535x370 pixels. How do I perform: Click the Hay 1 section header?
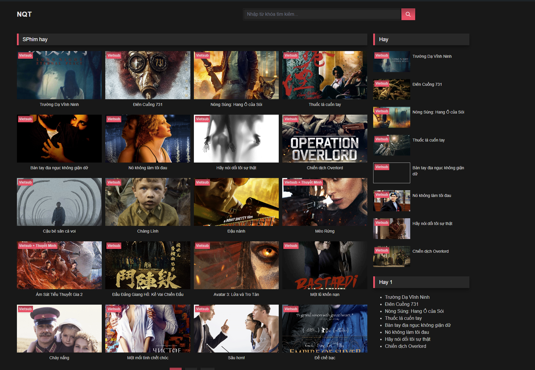pos(386,282)
